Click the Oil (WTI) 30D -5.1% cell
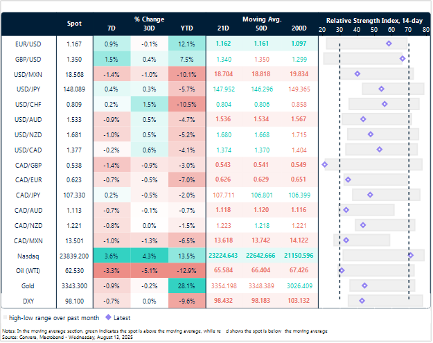 148,270
